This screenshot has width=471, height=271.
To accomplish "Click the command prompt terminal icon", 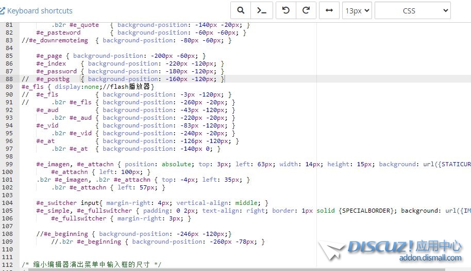I will (x=262, y=11).
